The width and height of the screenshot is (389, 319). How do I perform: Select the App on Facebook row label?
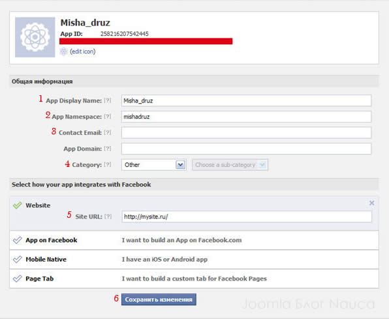[52, 240]
